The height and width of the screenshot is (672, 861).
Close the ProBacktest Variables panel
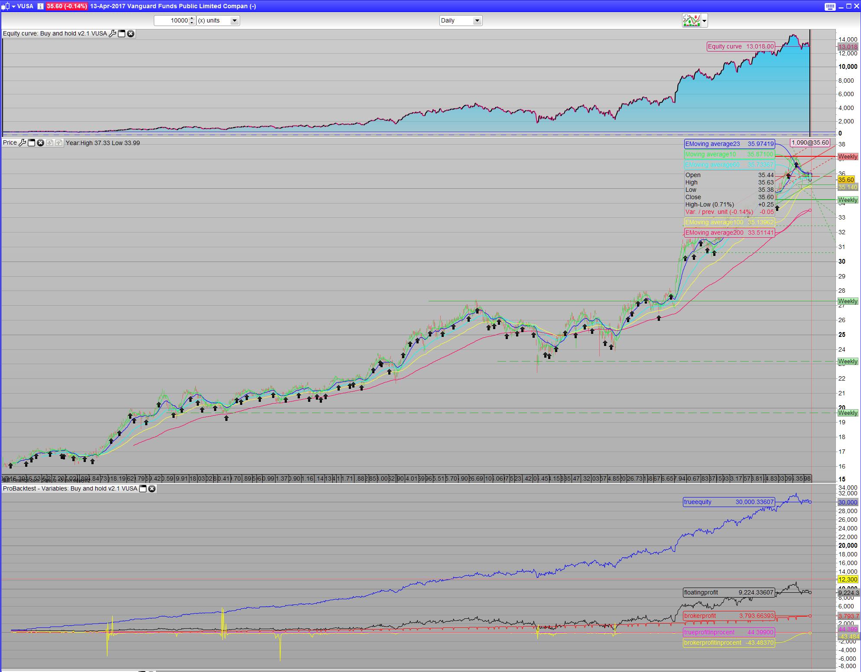(152, 488)
